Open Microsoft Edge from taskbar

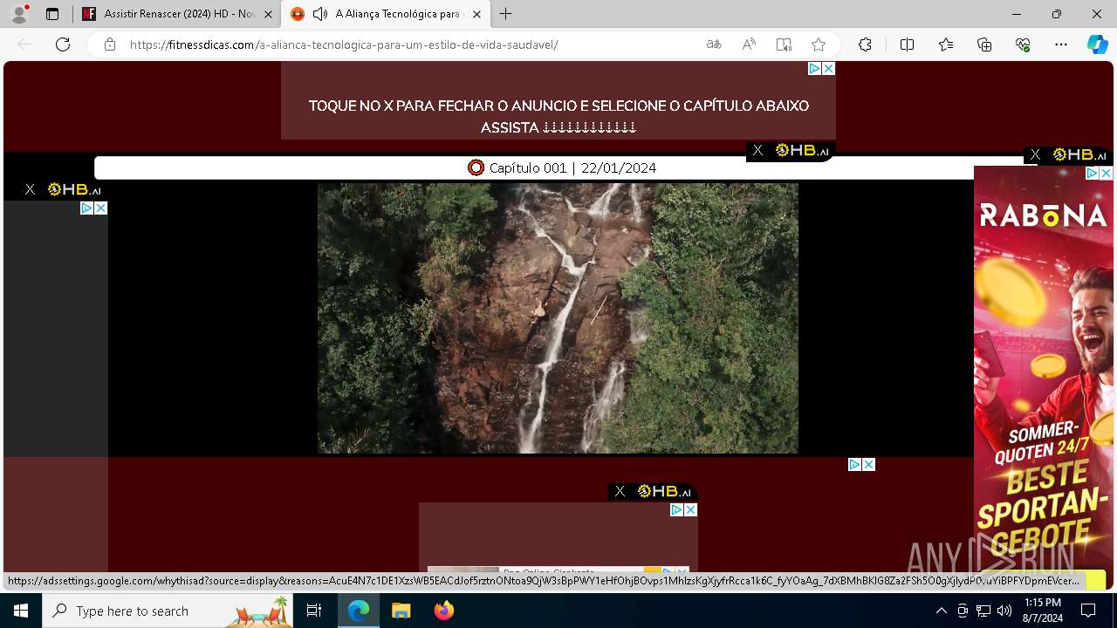pos(359,611)
